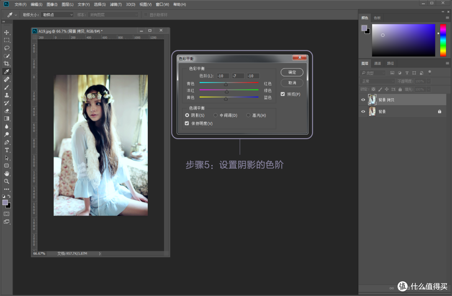The image size is (452, 296).
Task: Click the 确定 button to confirm Color Balance
Action: pyautogui.click(x=291, y=72)
